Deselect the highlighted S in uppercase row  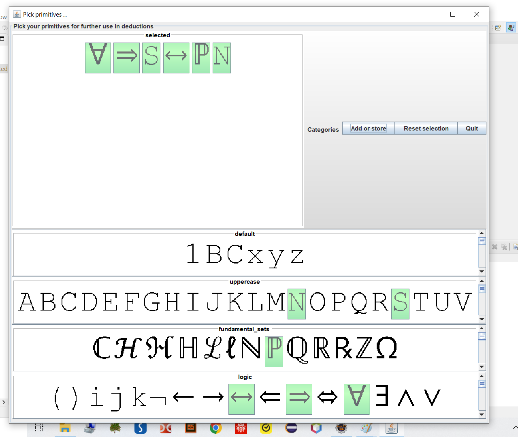coord(400,303)
